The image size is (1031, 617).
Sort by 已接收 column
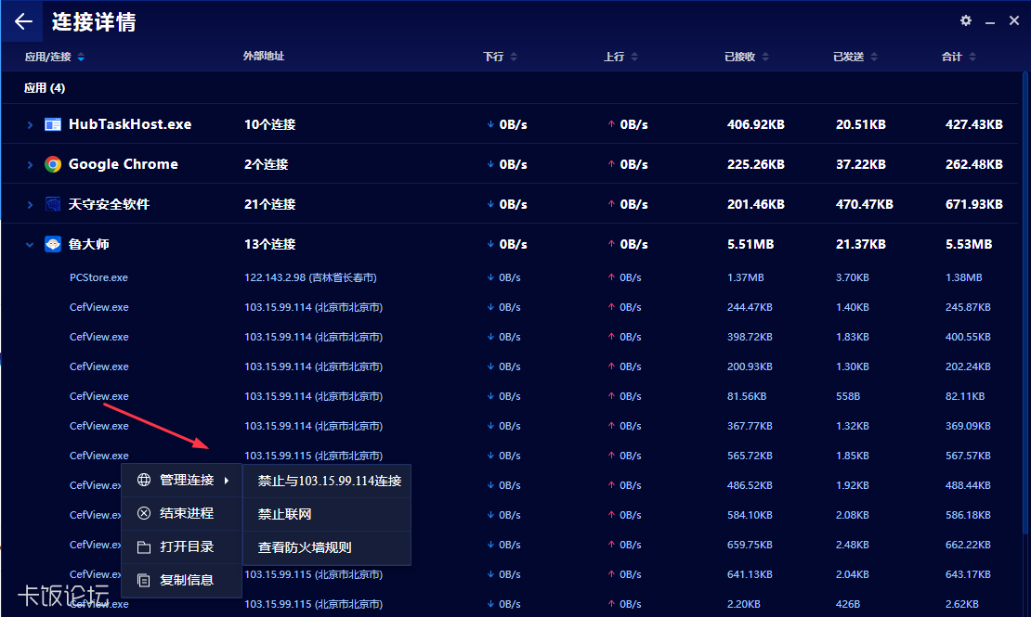746,57
